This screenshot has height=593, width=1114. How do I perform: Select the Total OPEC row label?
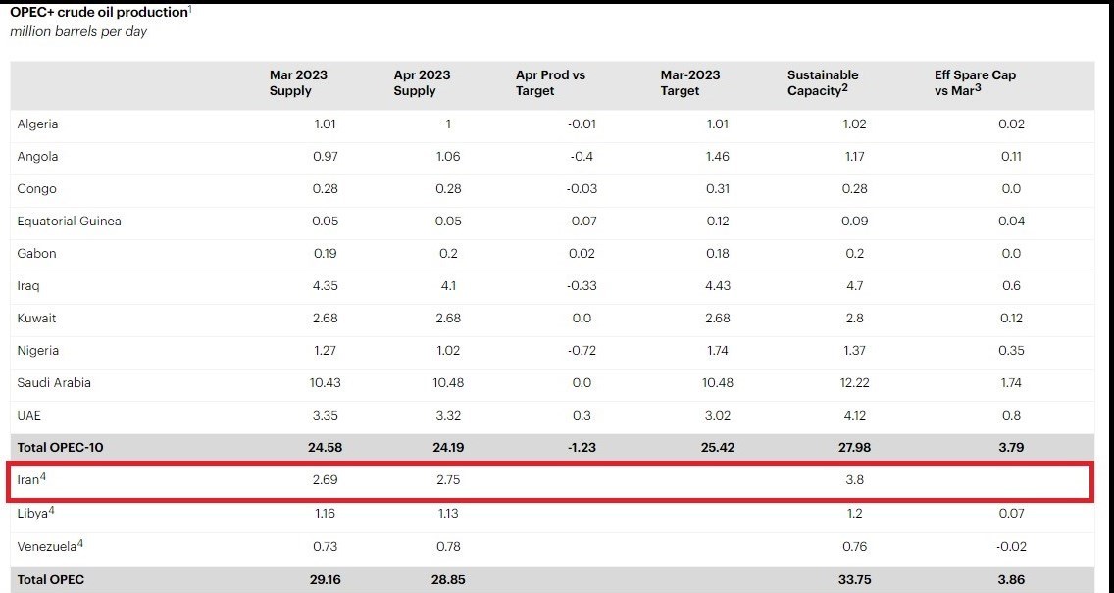click(x=50, y=580)
